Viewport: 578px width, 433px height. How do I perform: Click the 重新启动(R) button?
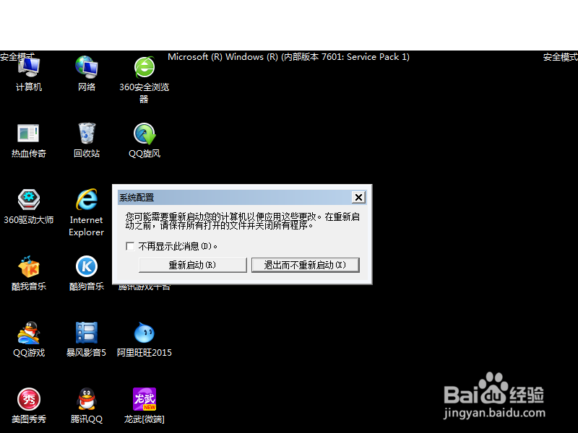coord(192,265)
